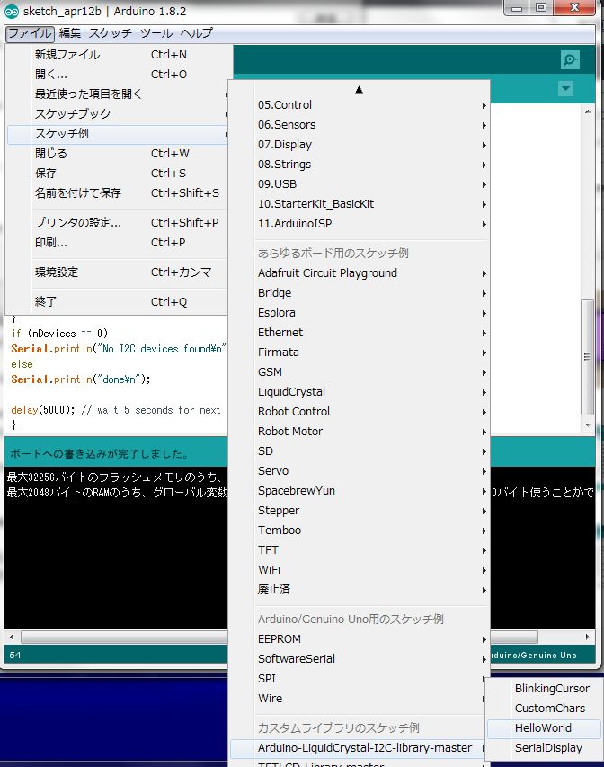This screenshot has width=604, height=767.
Task: Open the ヘルプ menu
Action: click(x=197, y=33)
